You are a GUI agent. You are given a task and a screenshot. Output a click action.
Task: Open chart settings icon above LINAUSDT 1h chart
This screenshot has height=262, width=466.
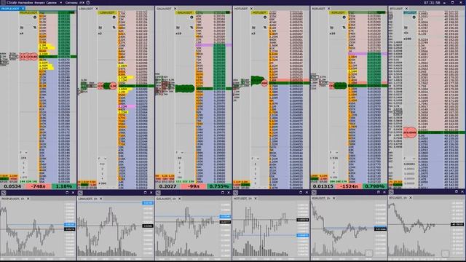[80, 193]
